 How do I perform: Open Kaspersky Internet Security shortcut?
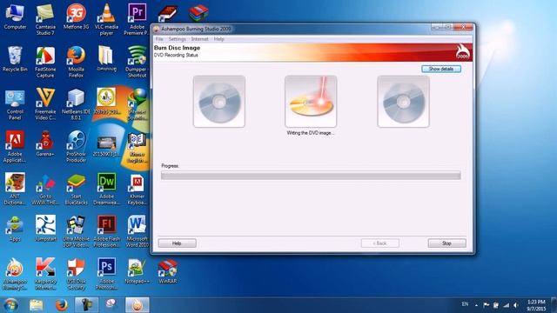pyautogui.click(x=45, y=274)
